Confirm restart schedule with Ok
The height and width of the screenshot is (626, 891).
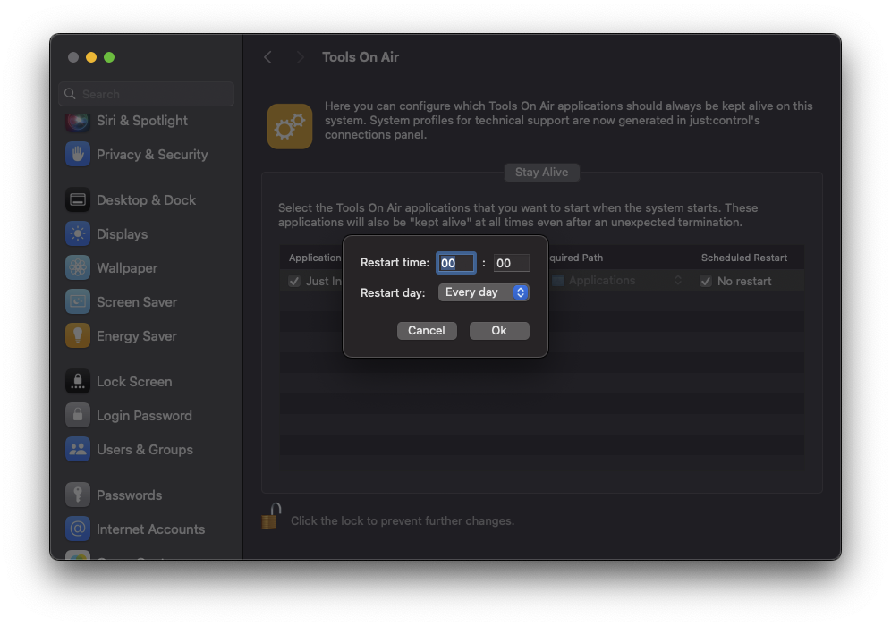pyautogui.click(x=499, y=331)
